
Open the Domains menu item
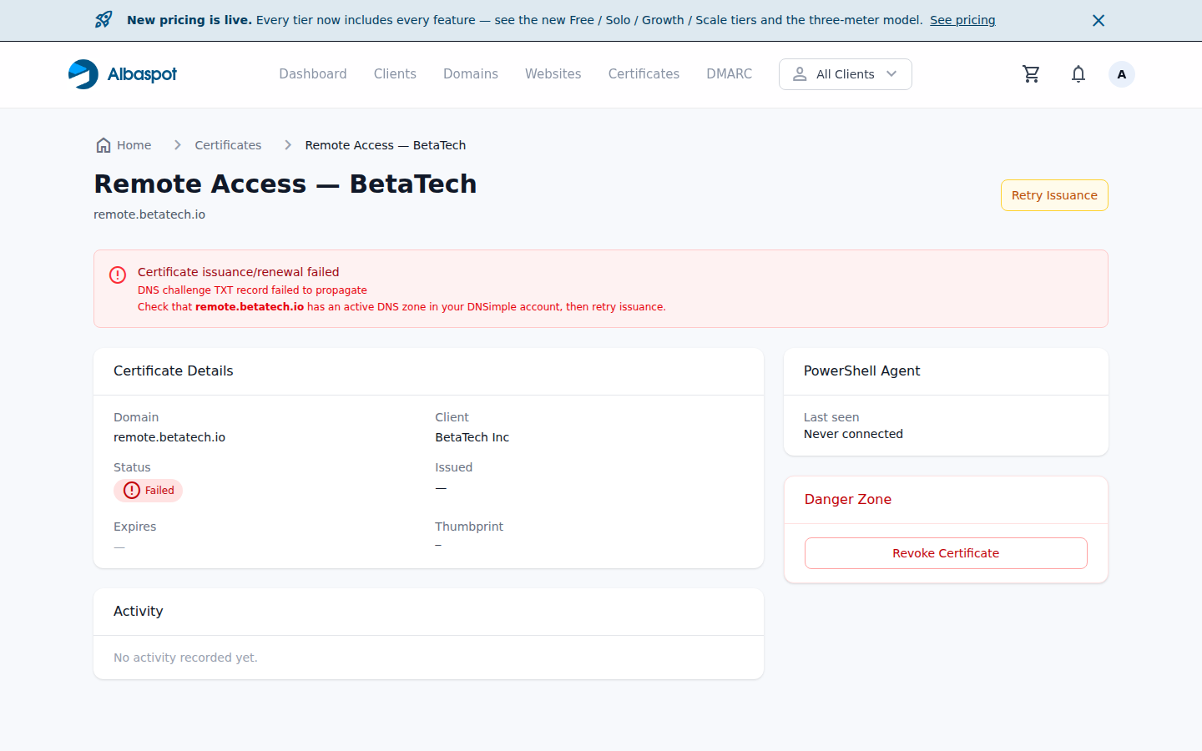[x=471, y=74]
